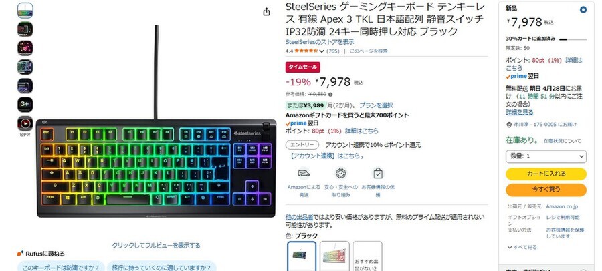The width and height of the screenshot is (602, 271).
Task: Open the 3+ more images thumbnail
Action: tap(25, 105)
